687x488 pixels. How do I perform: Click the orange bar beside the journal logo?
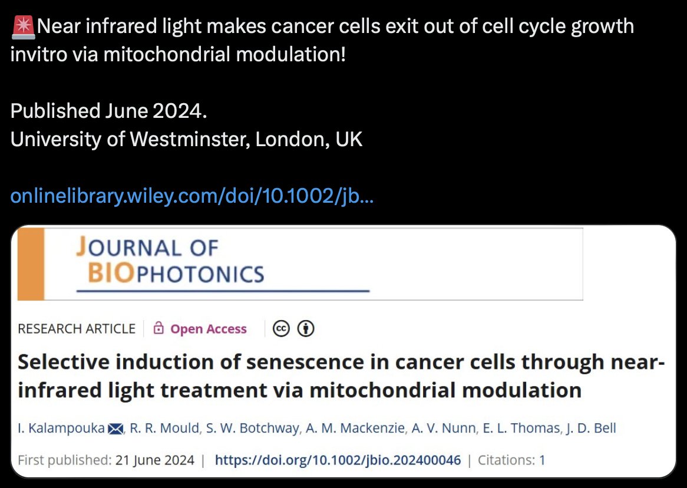point(31,264)
